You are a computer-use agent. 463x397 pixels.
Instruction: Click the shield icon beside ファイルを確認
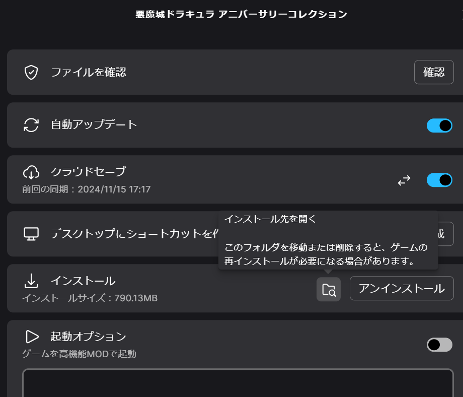point(31,73)
